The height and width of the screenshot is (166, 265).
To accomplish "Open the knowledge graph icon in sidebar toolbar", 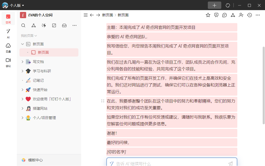I will click(x=34, y=26).
